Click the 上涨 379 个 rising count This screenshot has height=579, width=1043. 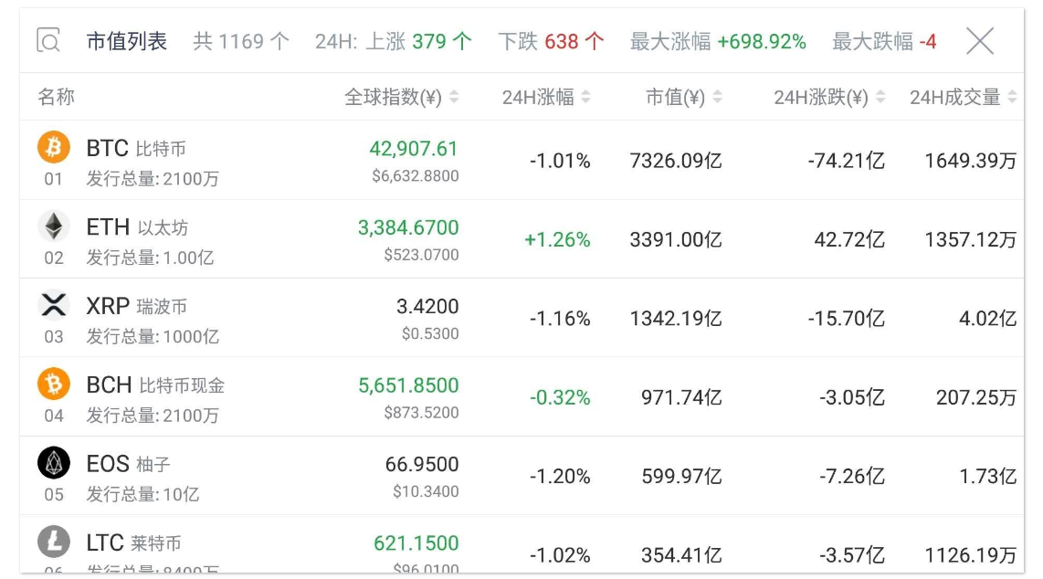coord(419,41)
